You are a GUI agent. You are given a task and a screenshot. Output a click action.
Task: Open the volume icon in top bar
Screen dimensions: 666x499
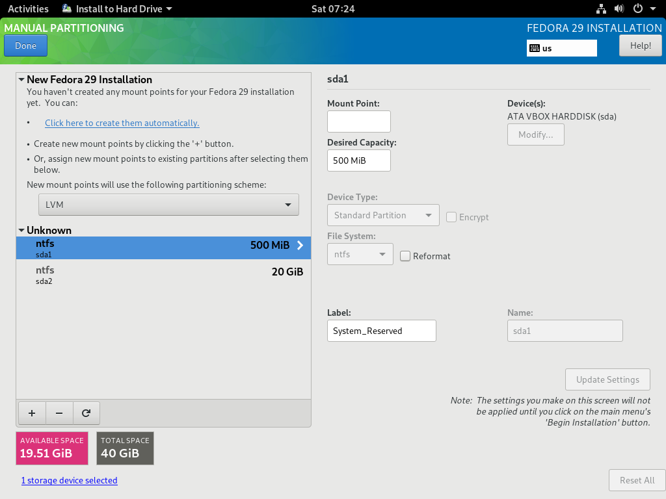[x=619, y=8]
